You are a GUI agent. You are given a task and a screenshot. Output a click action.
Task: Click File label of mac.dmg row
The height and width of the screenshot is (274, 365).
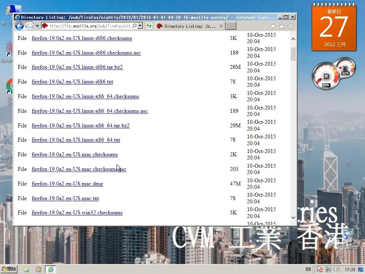pyautogui.click(x=22, y=184)
